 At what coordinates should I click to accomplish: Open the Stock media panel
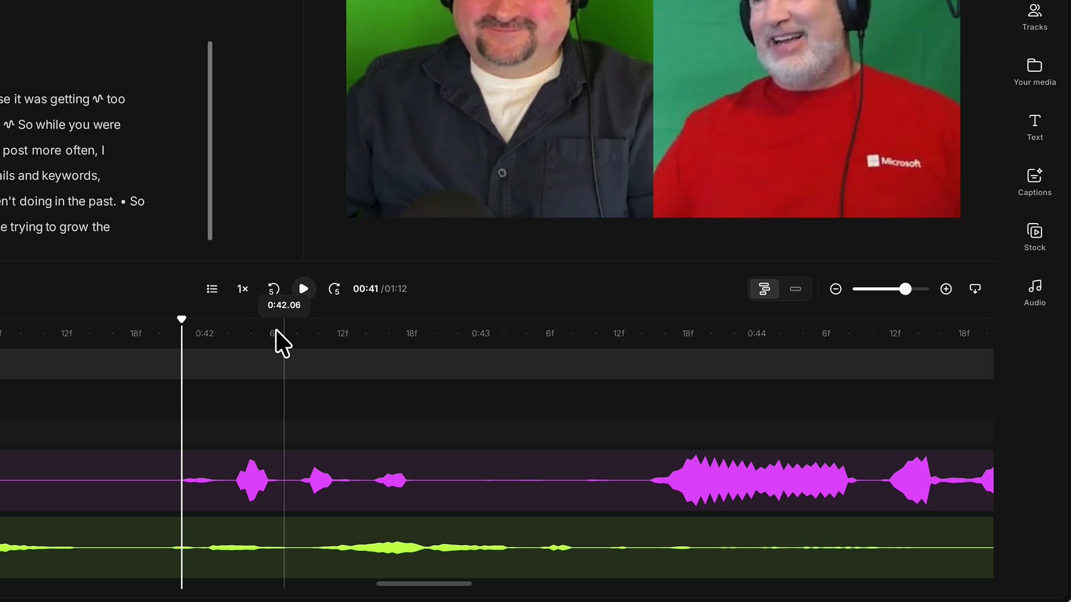1034,238
